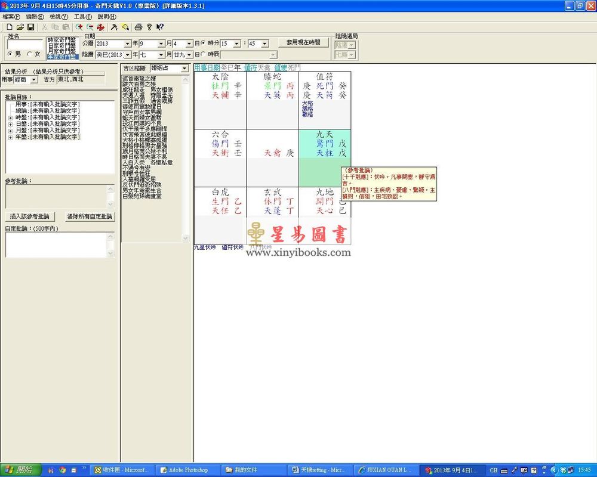Click the hammer tool icon
597x477 pixels.
click(114, 27)
